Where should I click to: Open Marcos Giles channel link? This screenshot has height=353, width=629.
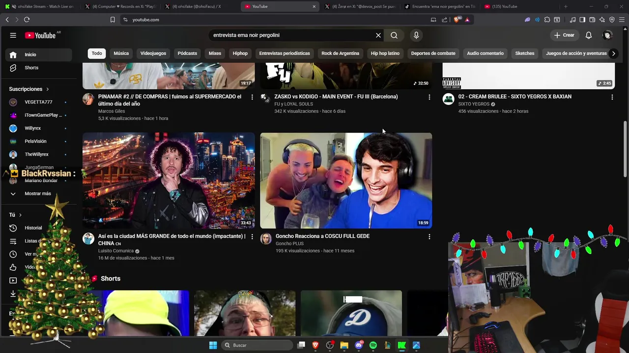(x=112, y=111)
